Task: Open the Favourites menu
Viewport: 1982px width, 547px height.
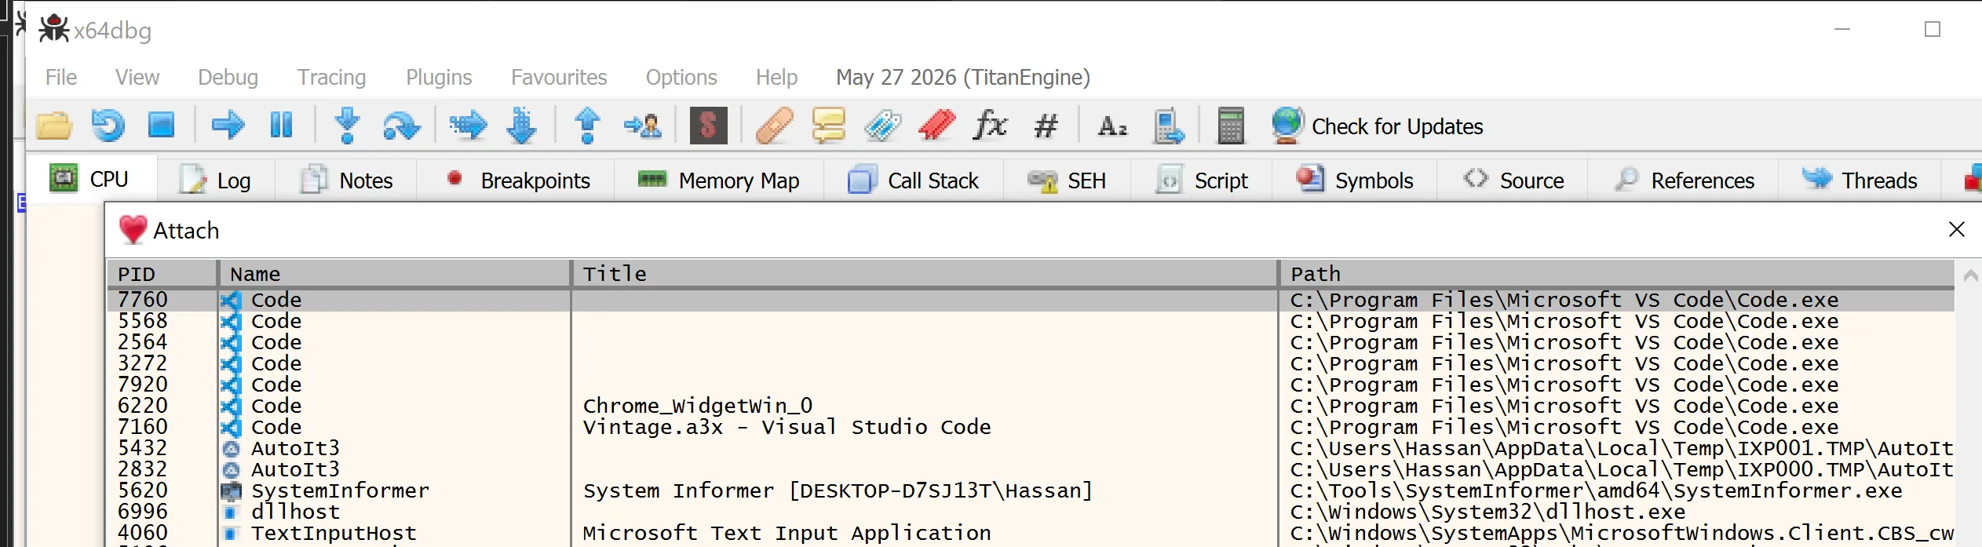Action: [559, 77]
